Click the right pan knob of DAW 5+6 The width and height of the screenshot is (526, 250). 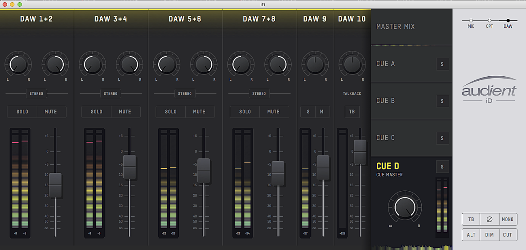point(204,65)
